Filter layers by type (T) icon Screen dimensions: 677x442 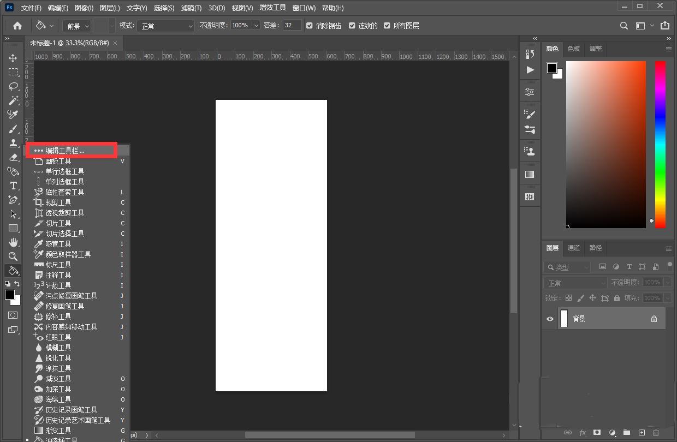tap(629, 267)
